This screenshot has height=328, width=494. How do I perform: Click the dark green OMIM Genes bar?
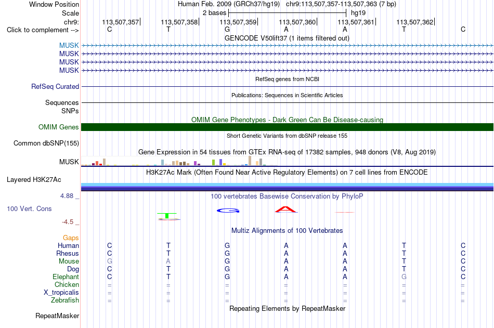(287, 127)
